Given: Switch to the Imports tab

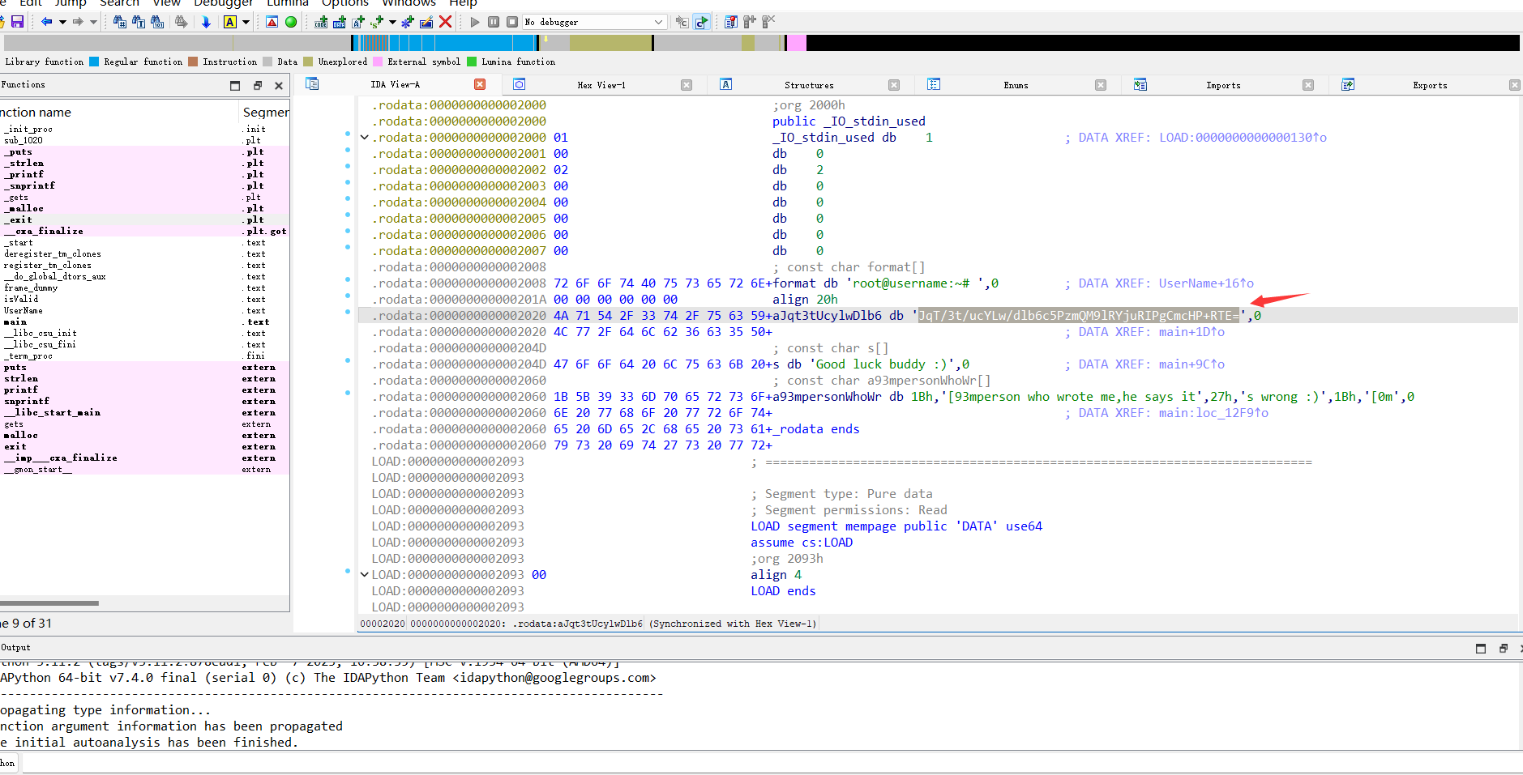Looking at the screenshot, I should coord(1223,85).
